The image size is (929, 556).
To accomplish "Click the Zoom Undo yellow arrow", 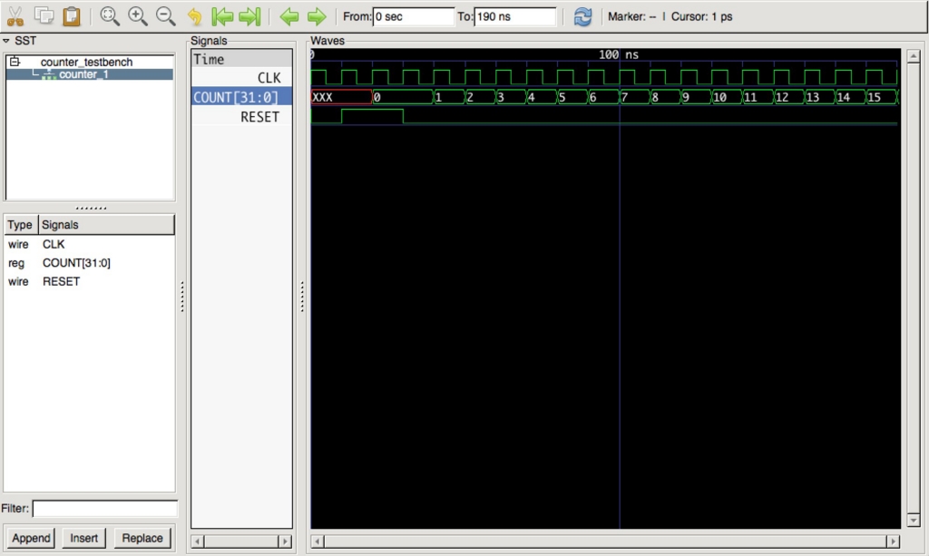I will (x=194, y=15).
